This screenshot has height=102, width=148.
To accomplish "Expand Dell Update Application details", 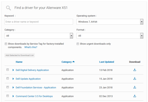I will (13, 79).
